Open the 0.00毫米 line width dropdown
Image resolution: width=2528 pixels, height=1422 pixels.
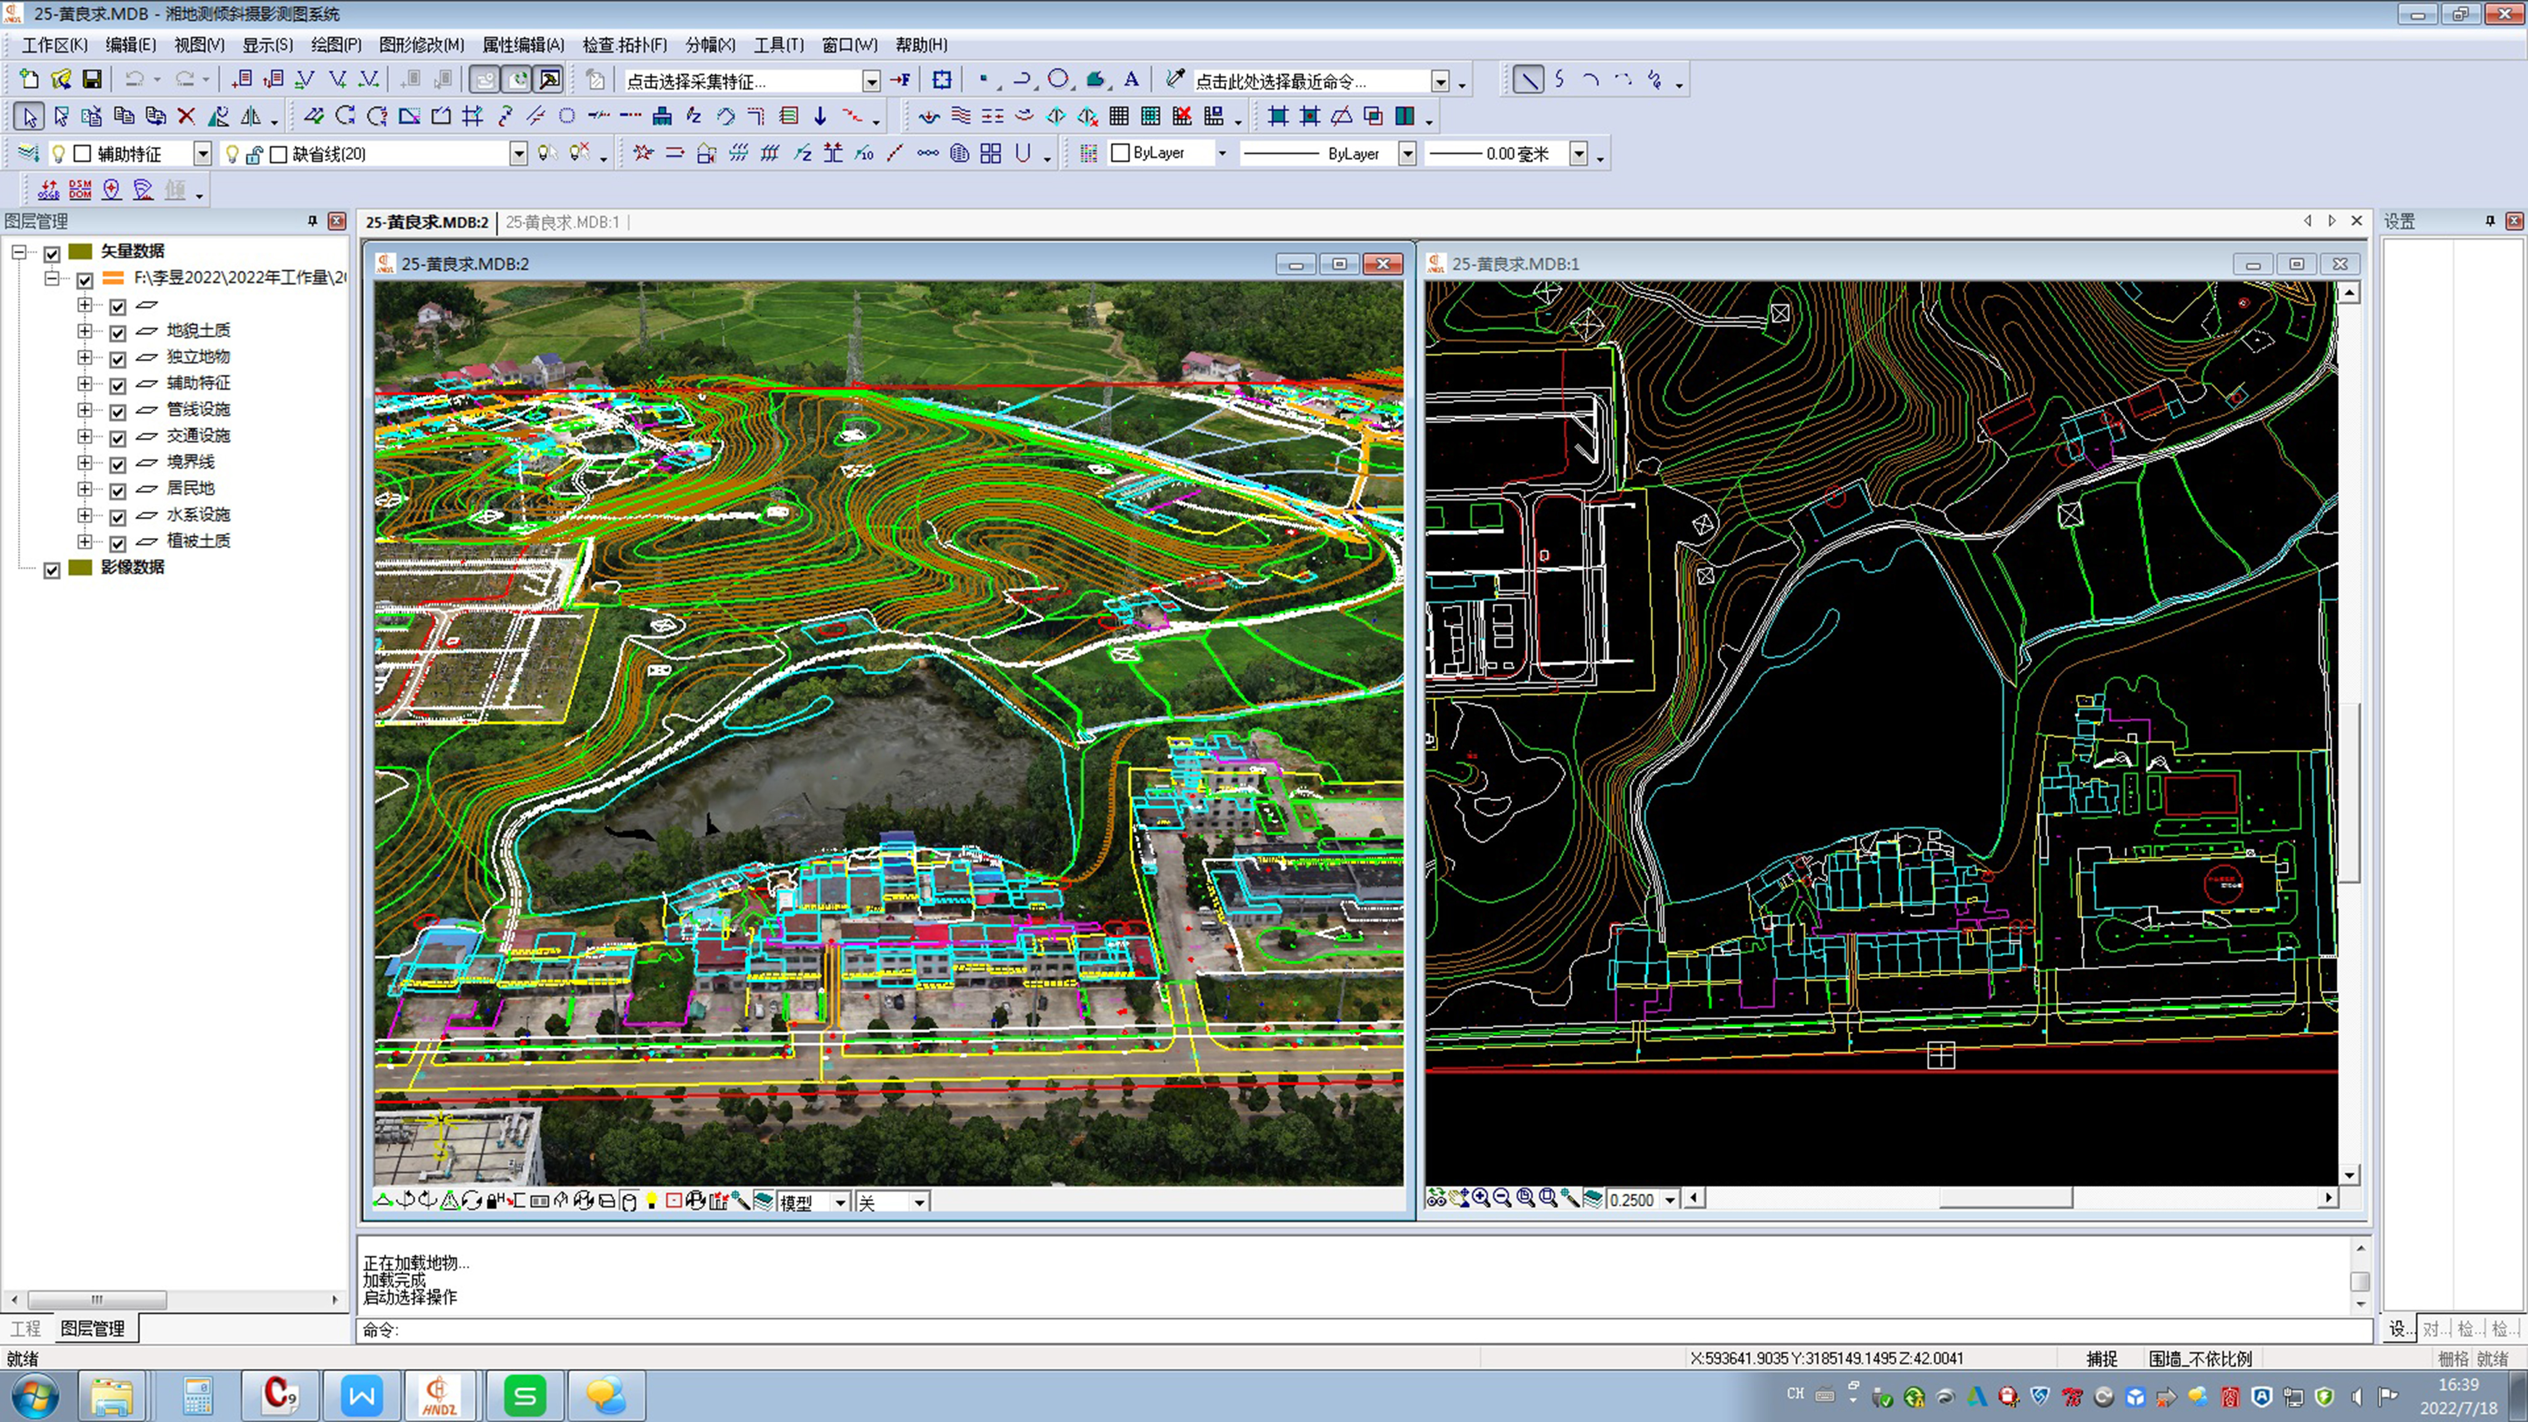[x=1579, y=154]
